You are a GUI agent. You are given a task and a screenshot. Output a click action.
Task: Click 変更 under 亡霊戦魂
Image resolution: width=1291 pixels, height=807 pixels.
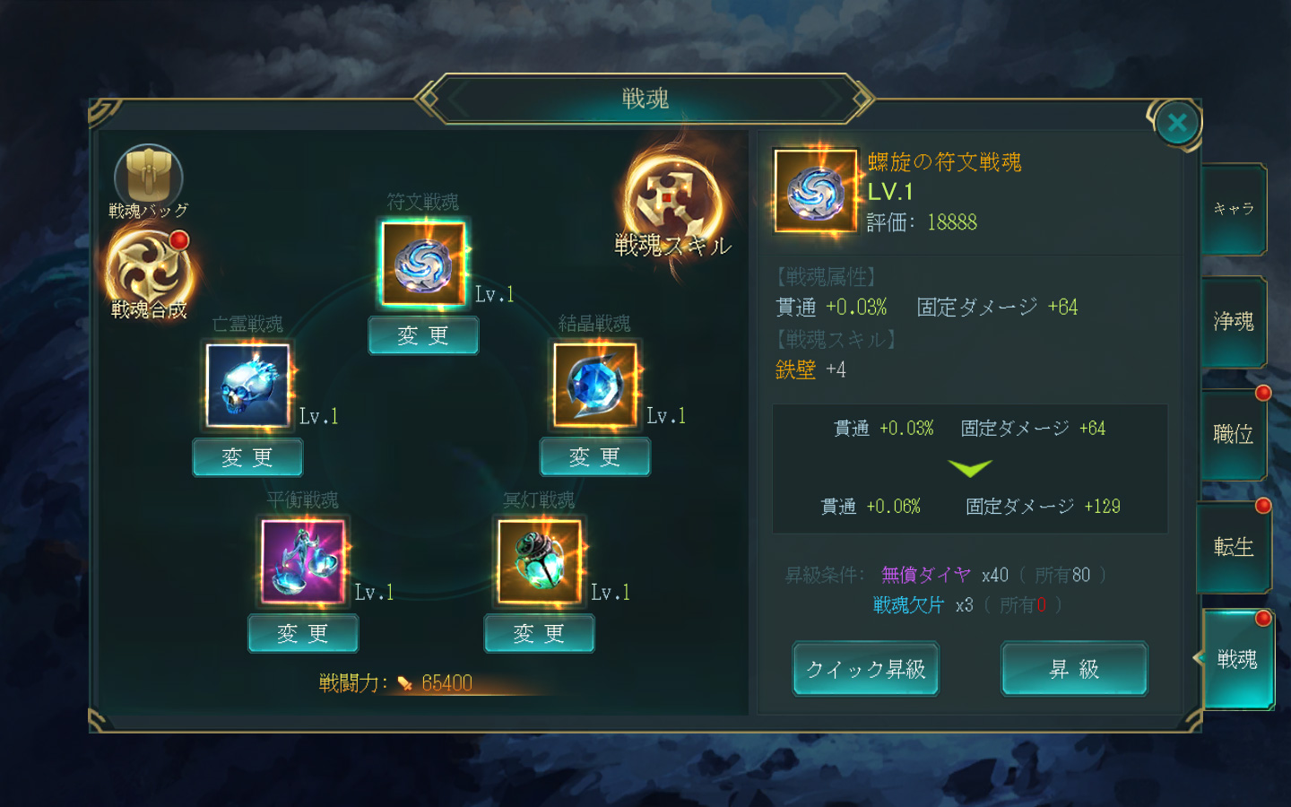pos(247,457)
